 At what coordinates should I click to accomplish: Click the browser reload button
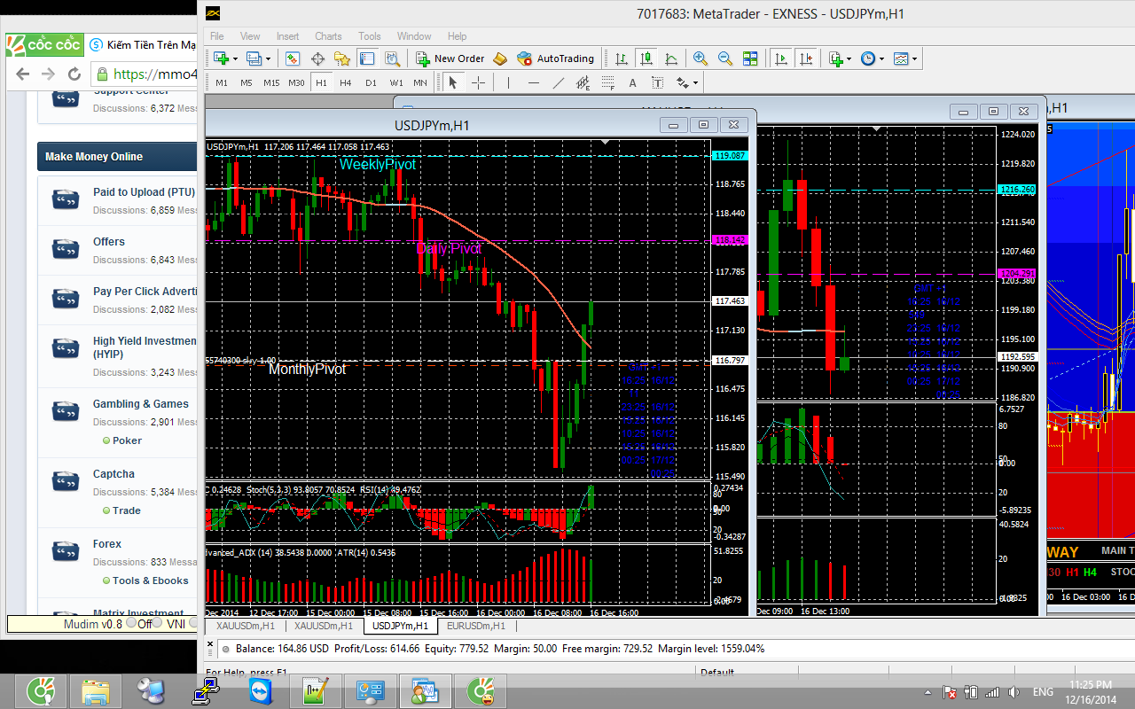(x=74, y=74)
